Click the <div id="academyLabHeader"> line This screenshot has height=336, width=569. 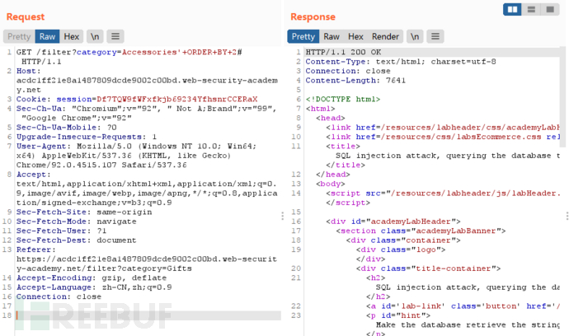coord(393,222)
